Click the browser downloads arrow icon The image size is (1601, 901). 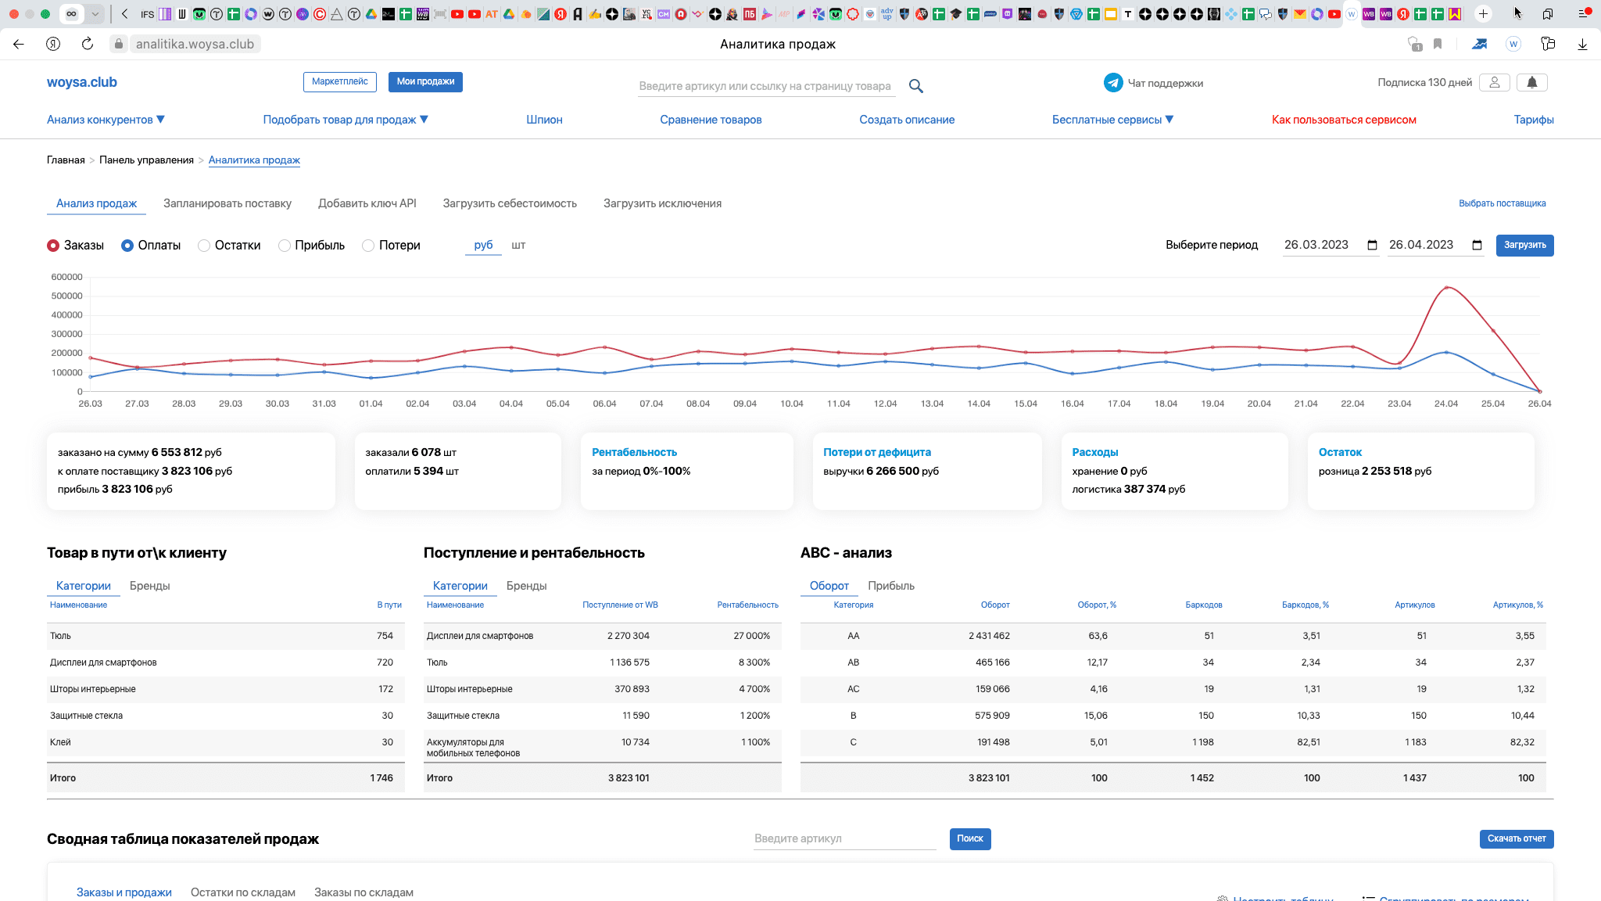point(1582,44)
